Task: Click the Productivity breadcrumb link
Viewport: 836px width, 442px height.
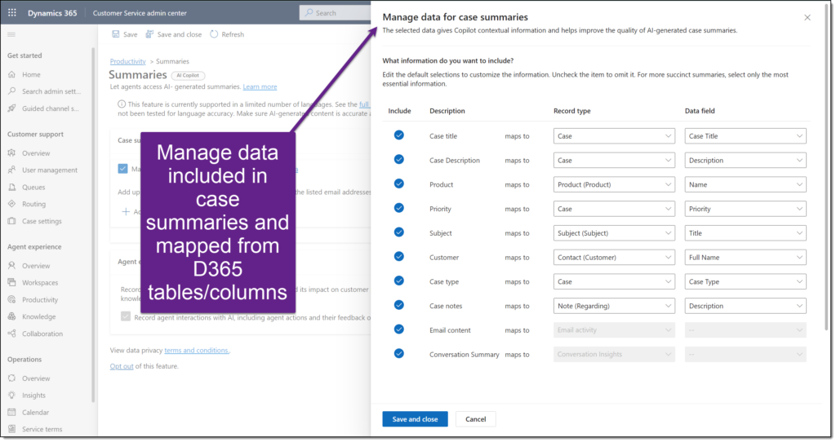Action: [127, 61]
